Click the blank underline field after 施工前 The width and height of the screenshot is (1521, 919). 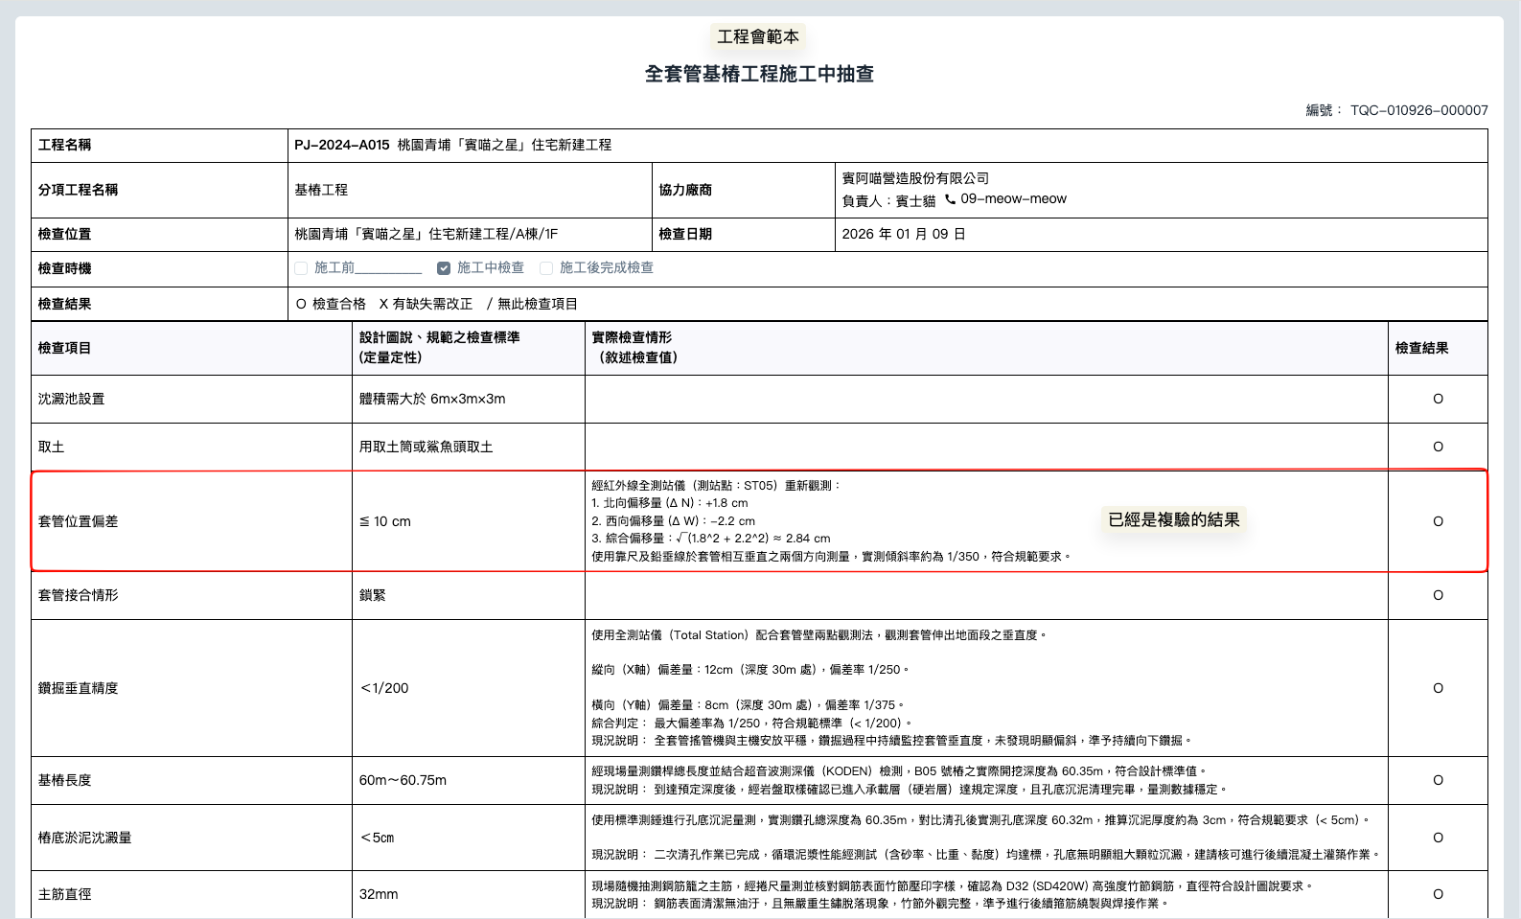click(388, 268)
